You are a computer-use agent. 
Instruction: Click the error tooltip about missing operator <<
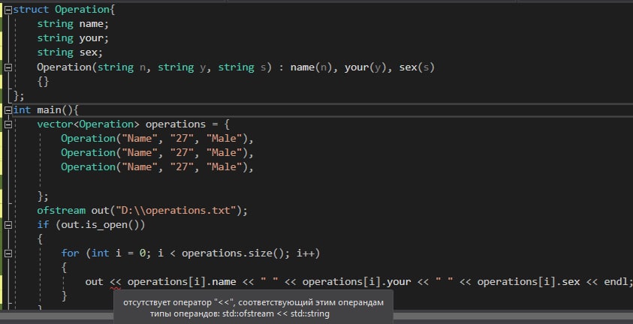click(x=253, y=308)
